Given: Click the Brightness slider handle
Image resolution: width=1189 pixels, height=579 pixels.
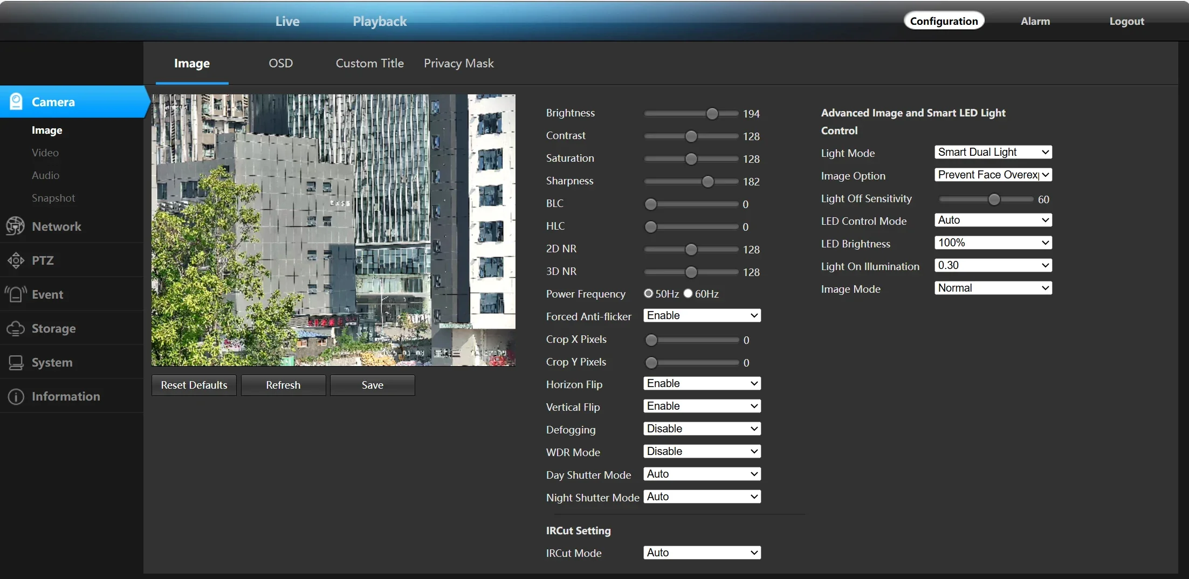Looking at the screenshot, I should point(712,113).
